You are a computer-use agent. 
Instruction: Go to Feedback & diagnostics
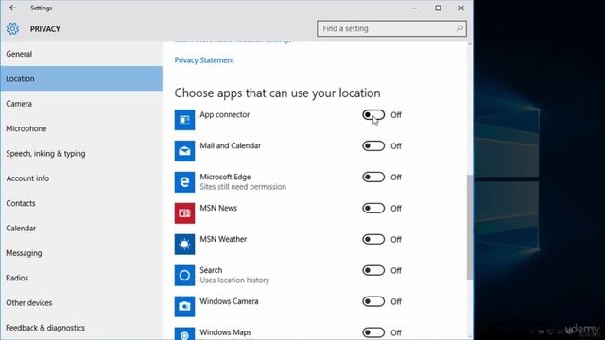click(81, 328)
